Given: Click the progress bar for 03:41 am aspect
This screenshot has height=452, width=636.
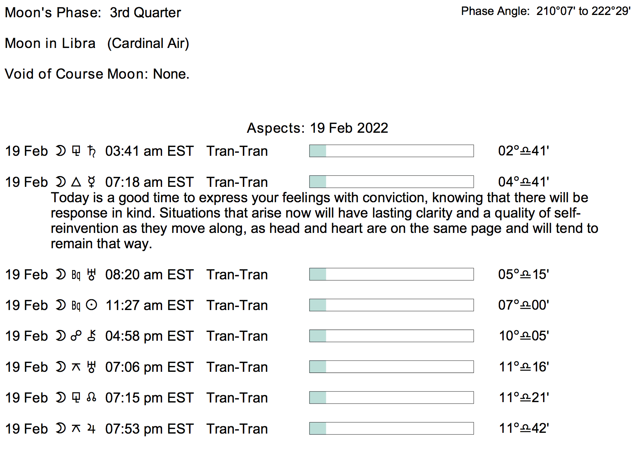Looking at the screenshot, I should [x=391, y=151].
